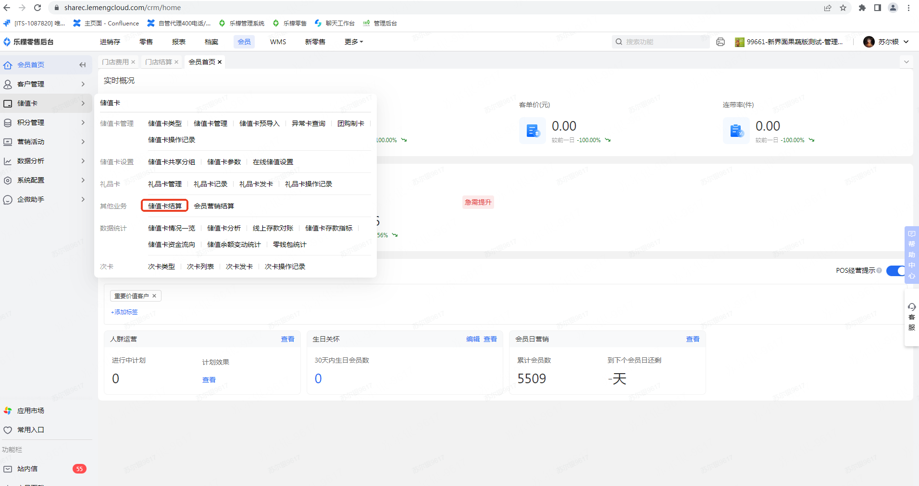Open 储值卡类型 menu entry
The height and width of the screenshot is (486, 919).
pyautogui.click(x=165, y=123)
